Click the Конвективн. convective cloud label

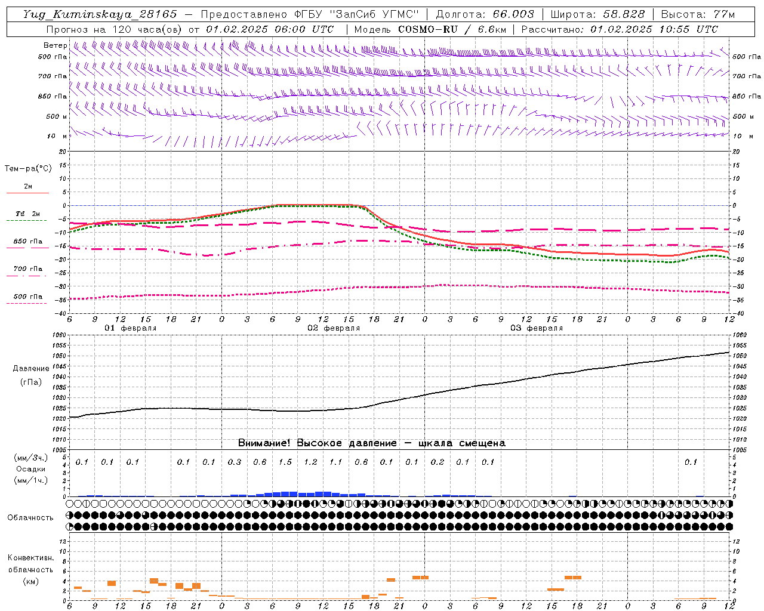click(x=30, y=558)
